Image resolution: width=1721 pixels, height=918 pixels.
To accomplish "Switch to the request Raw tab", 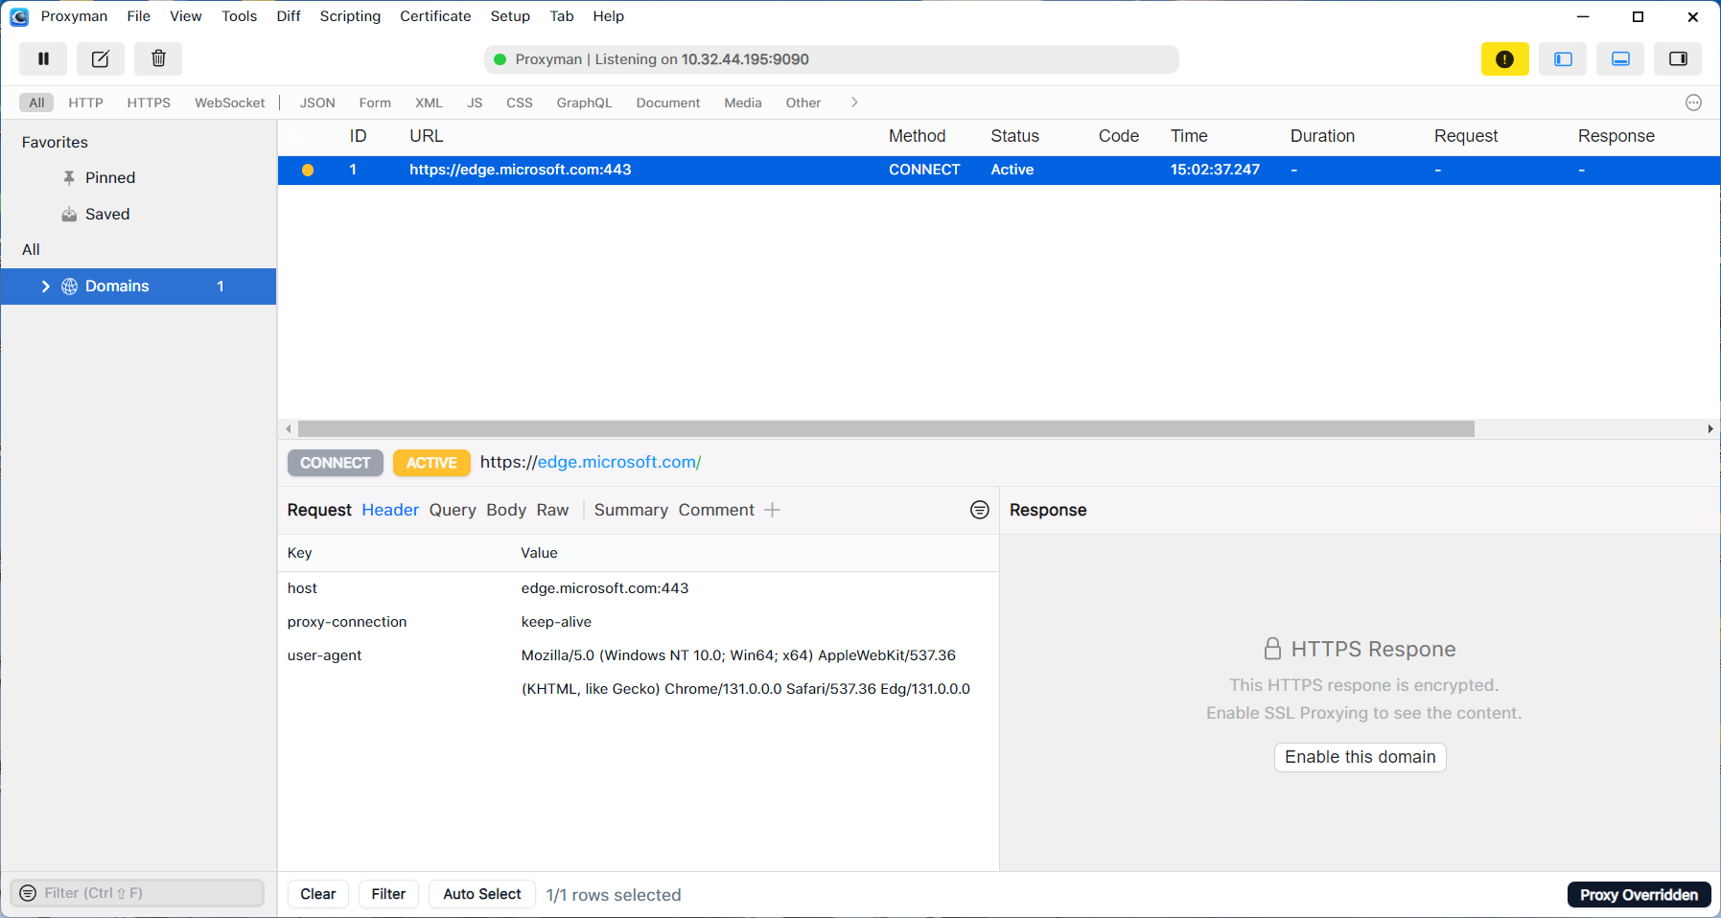I will [x=552, y=510].
